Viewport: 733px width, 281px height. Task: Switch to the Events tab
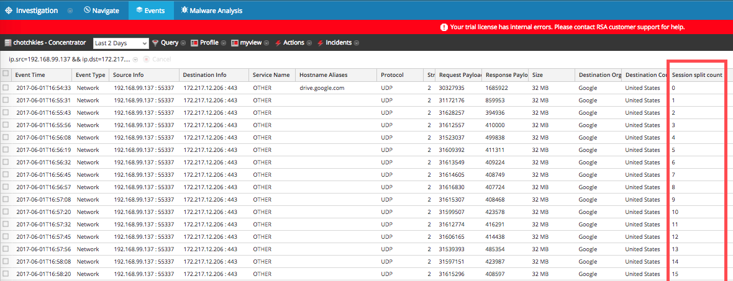(150, 11)
